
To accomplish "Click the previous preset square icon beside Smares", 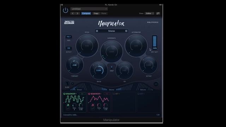I will pos(97,31).
